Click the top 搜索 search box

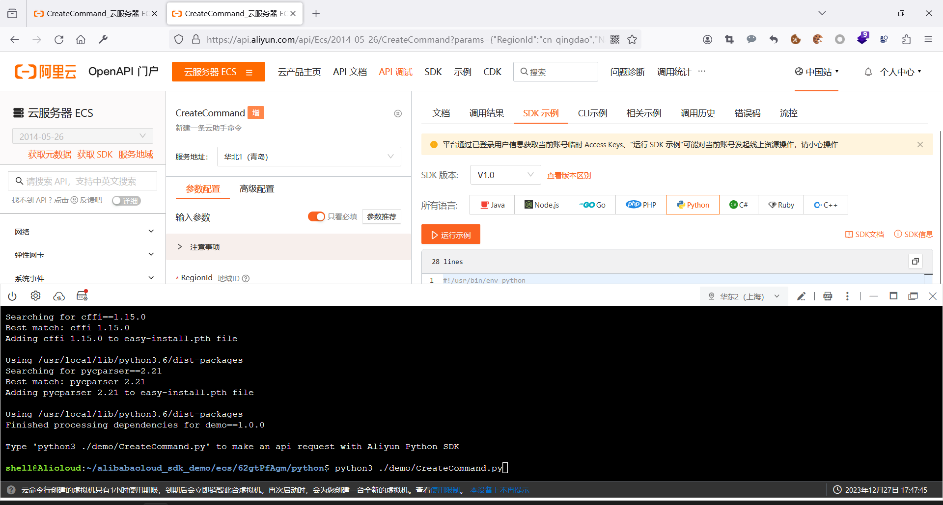[x=555, y=72]
